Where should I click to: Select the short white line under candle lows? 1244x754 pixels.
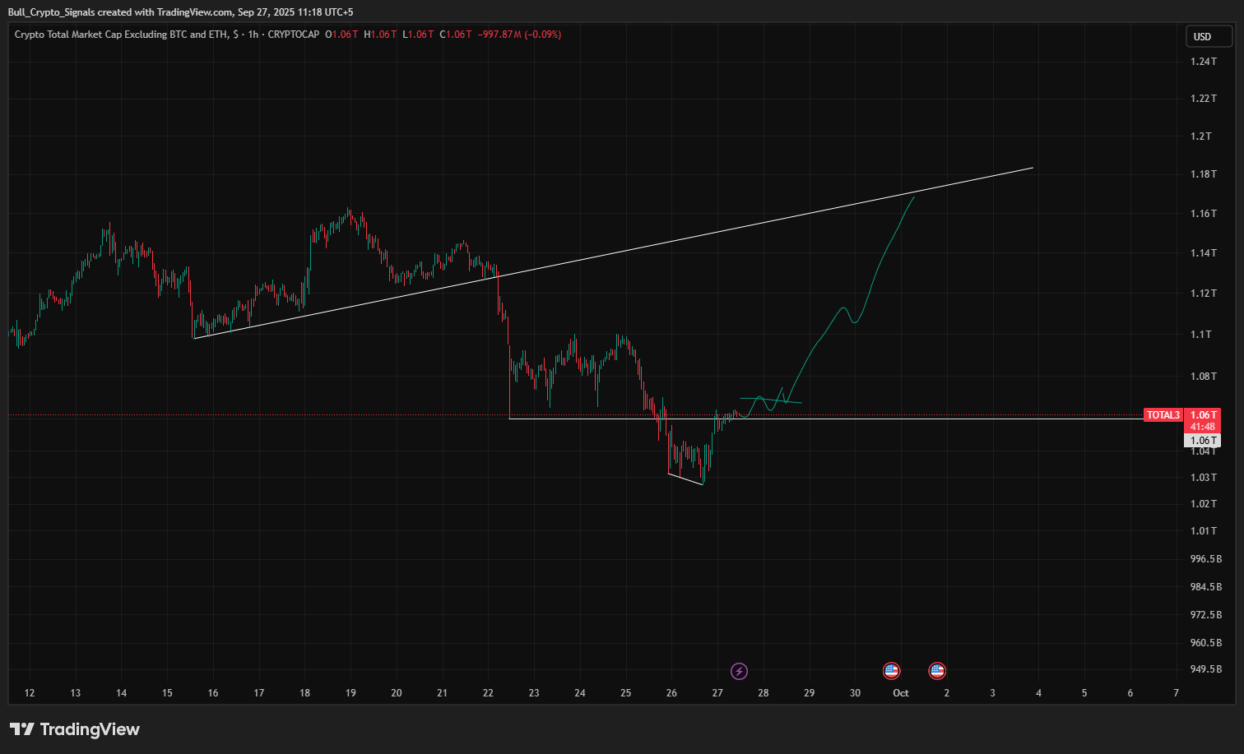click(685, 479)
